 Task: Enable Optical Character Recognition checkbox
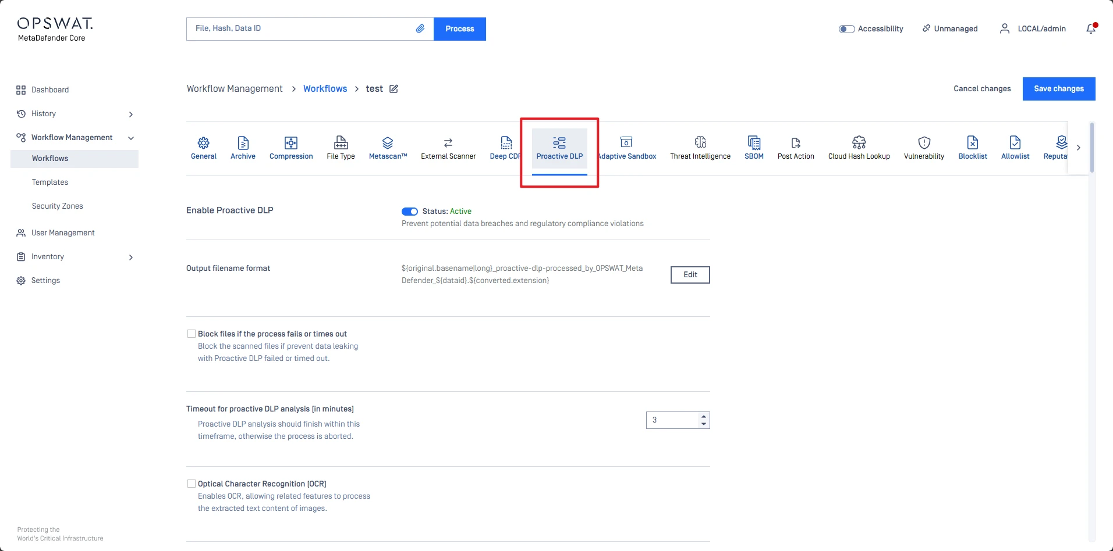coord(192,484)
